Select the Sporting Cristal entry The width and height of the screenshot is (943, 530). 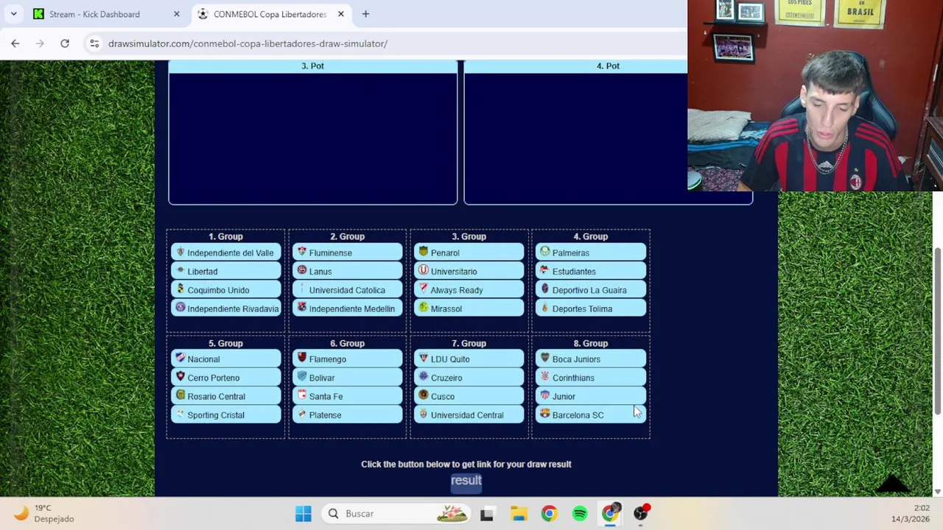[226, 414]
